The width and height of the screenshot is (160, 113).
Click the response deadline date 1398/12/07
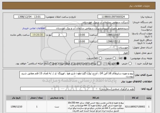click(113, 35)
